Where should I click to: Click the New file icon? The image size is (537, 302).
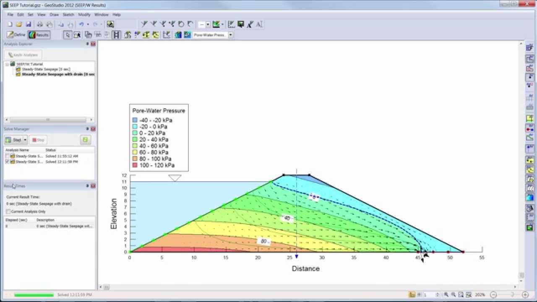pos(10,24)
